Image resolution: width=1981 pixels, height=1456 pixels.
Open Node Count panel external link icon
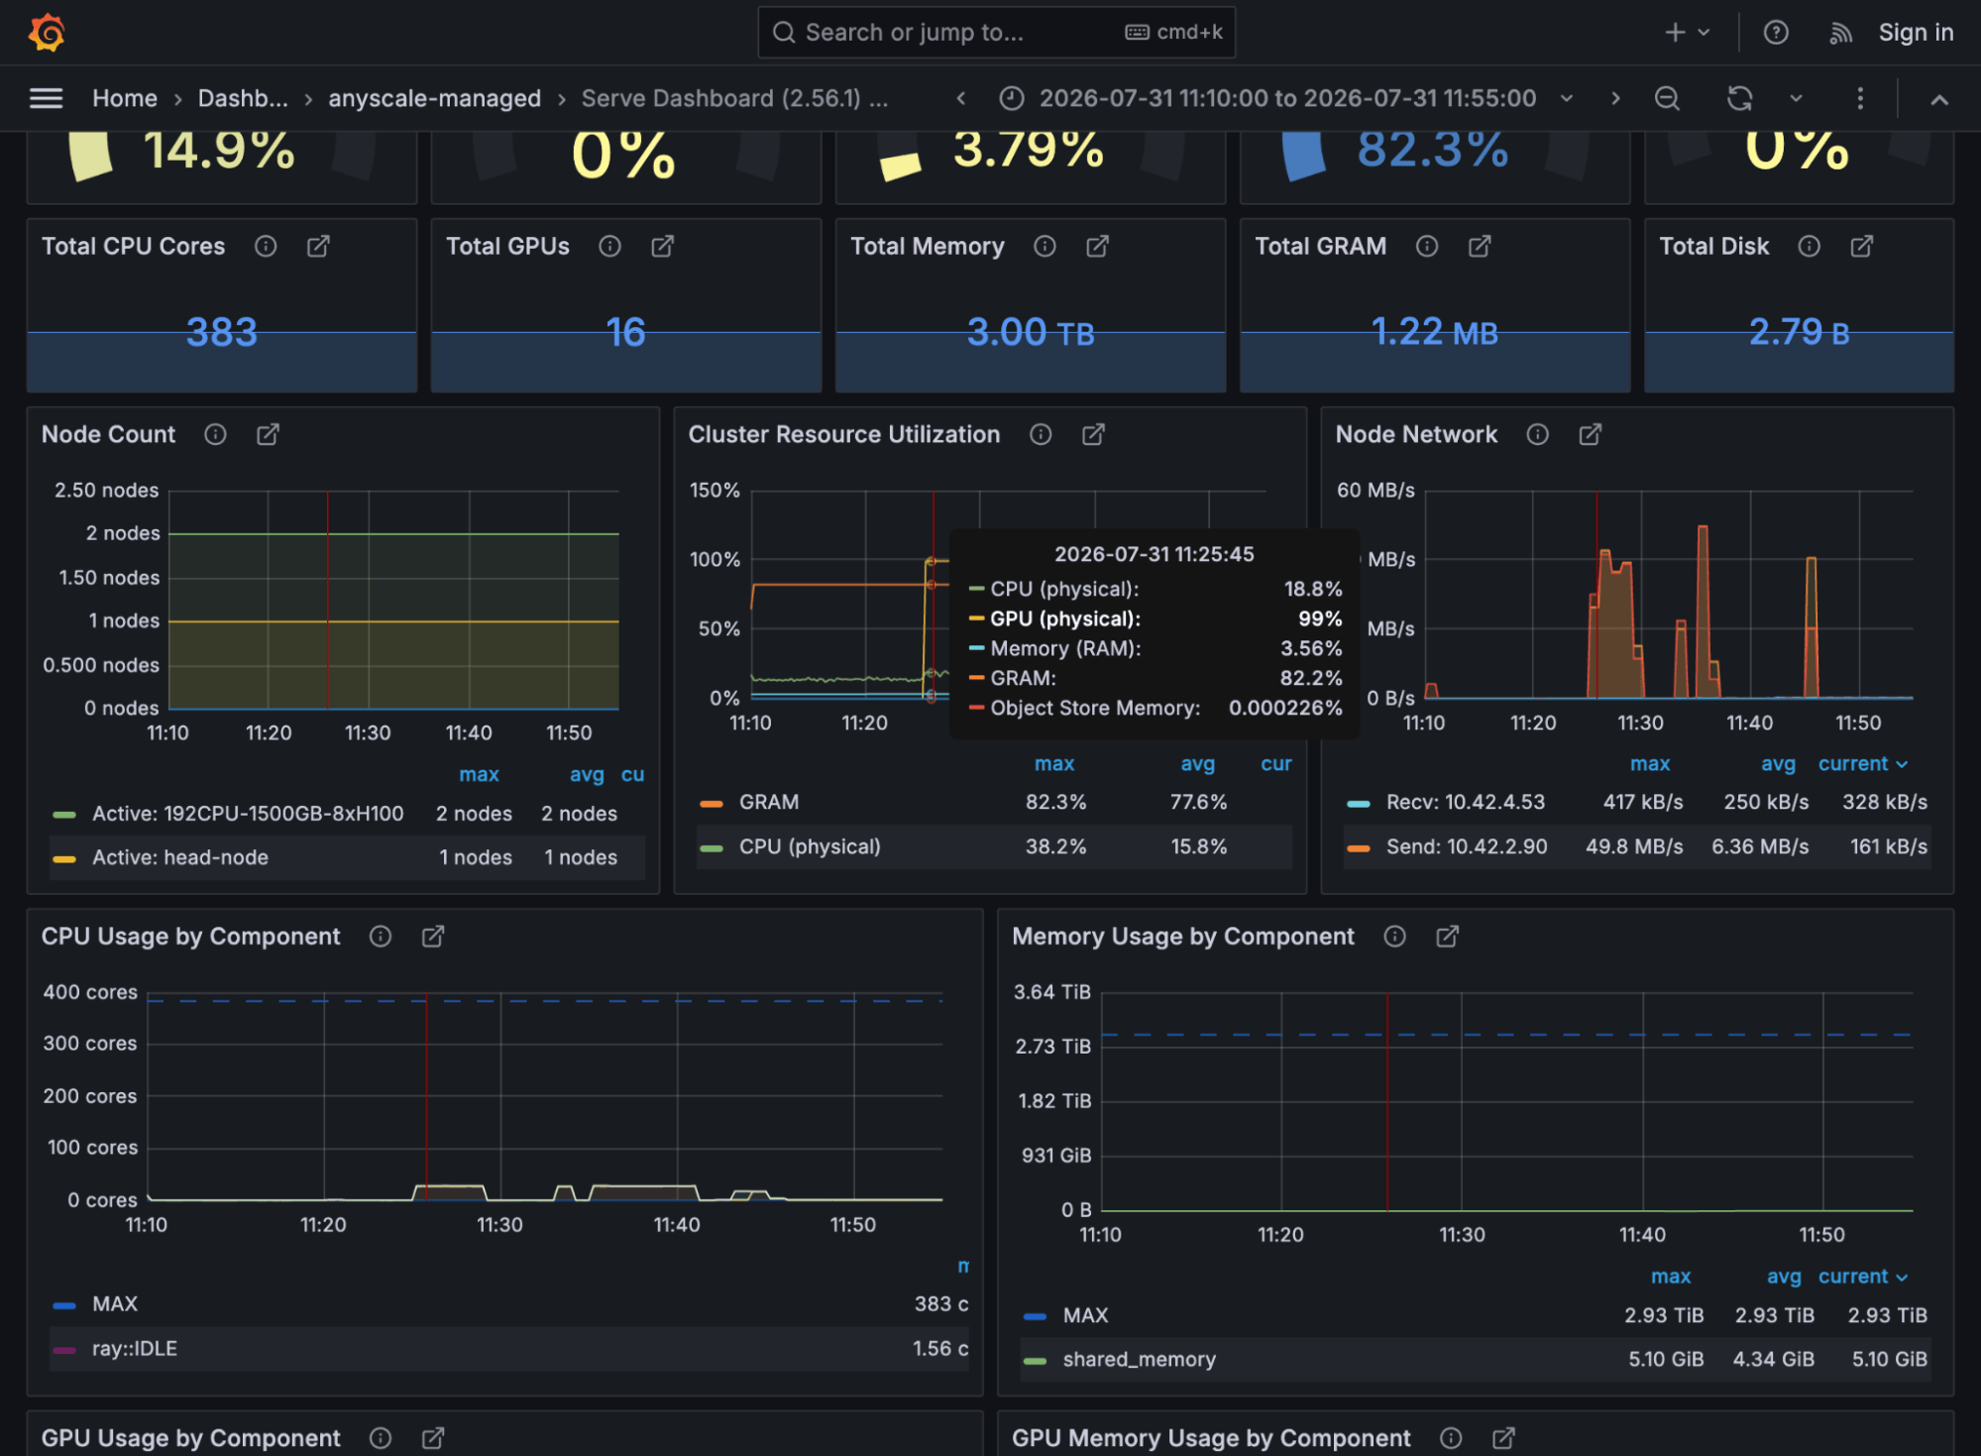[268, 434]
